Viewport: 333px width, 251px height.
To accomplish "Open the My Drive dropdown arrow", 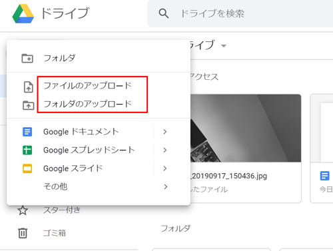I will point(224,46).
